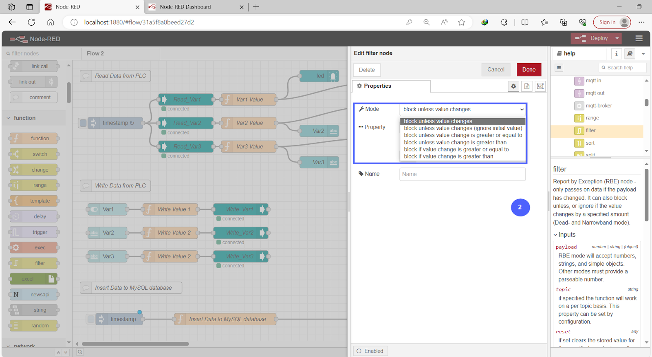
Task: Choose 'block unless value change is greater than'
Action: point(463,142)
